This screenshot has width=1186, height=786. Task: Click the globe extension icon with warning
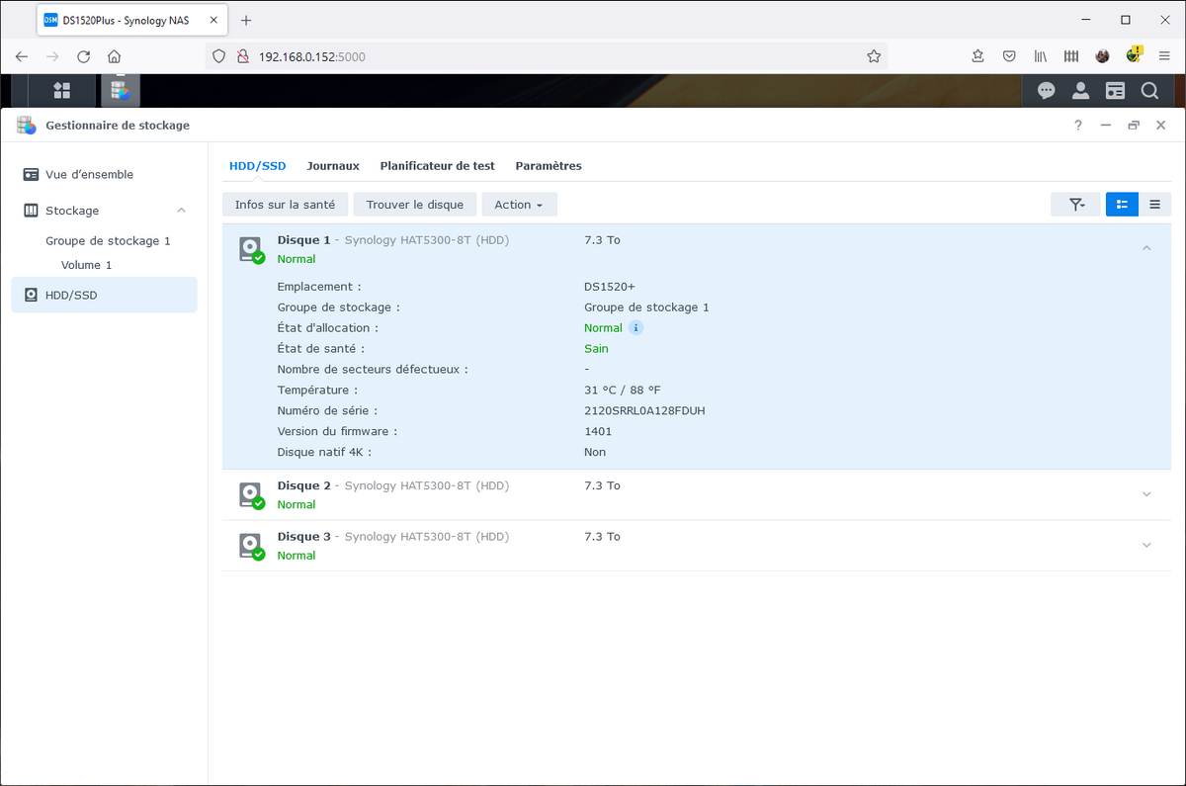(1134, 54)
